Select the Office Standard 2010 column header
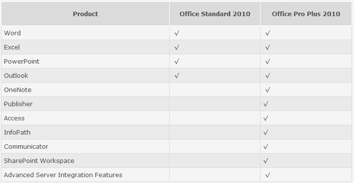Viewport: 354px width, 183px height. [215, 14]
